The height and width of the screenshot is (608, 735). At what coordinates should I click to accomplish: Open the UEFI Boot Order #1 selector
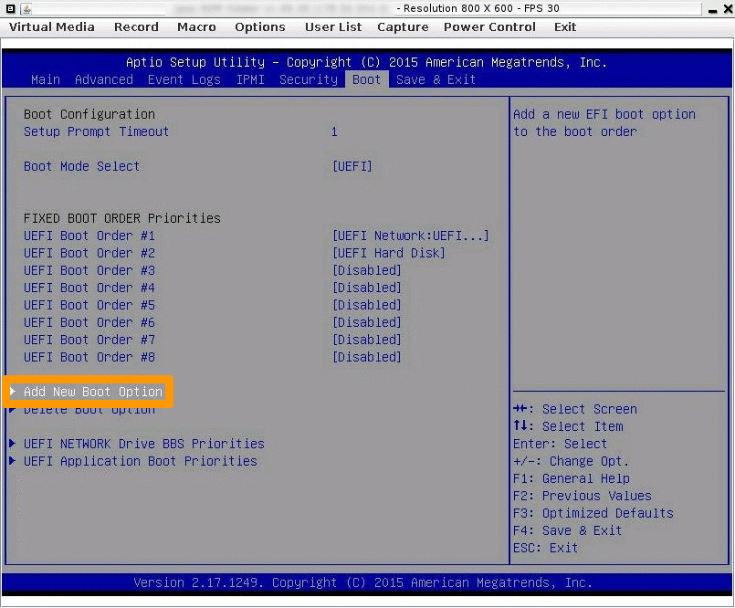tap(411, 236)
